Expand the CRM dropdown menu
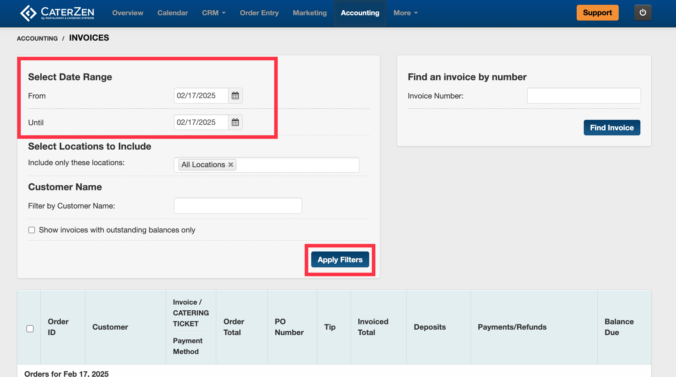The width and height of the screenshot is (676, 377). click(x=214, y=13)
